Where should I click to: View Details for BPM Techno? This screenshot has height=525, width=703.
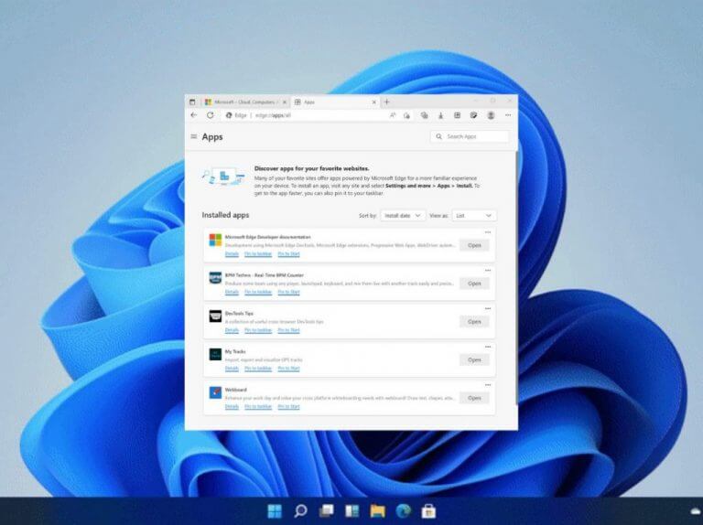click(232, 292)
